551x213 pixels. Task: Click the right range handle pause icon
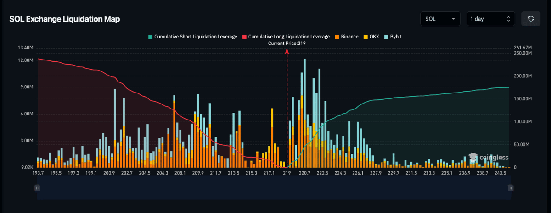[x=510, y=188]
